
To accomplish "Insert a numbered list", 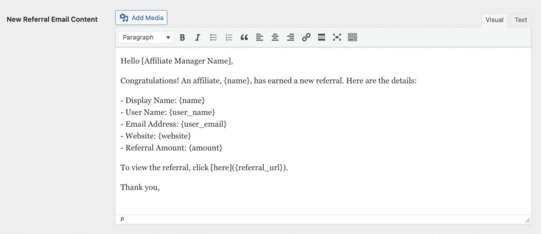I will tap(229, 38).
